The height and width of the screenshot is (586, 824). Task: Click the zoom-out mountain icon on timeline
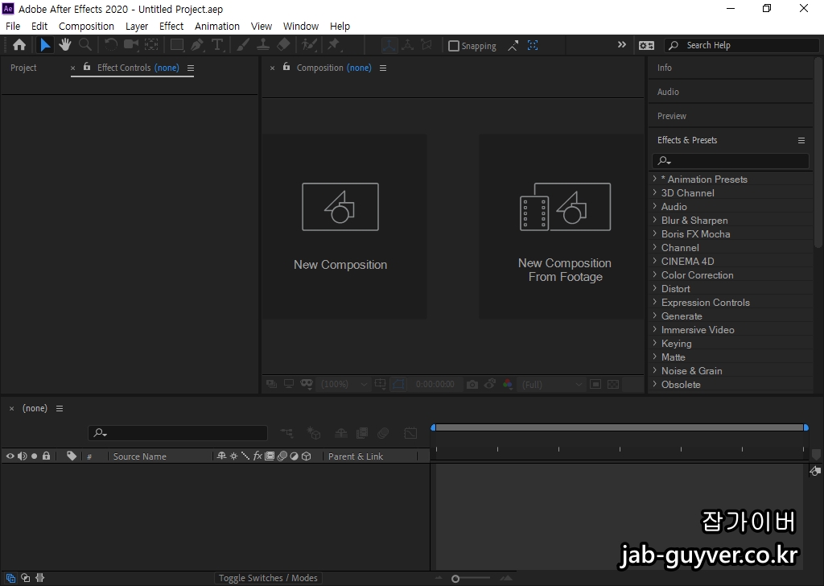coord(439,578)
